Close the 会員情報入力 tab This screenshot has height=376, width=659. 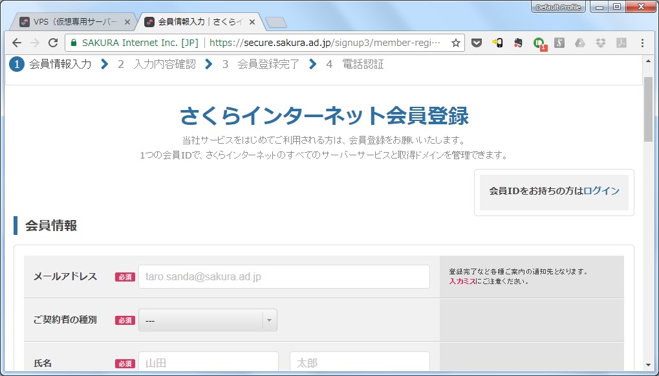[252, 22]
